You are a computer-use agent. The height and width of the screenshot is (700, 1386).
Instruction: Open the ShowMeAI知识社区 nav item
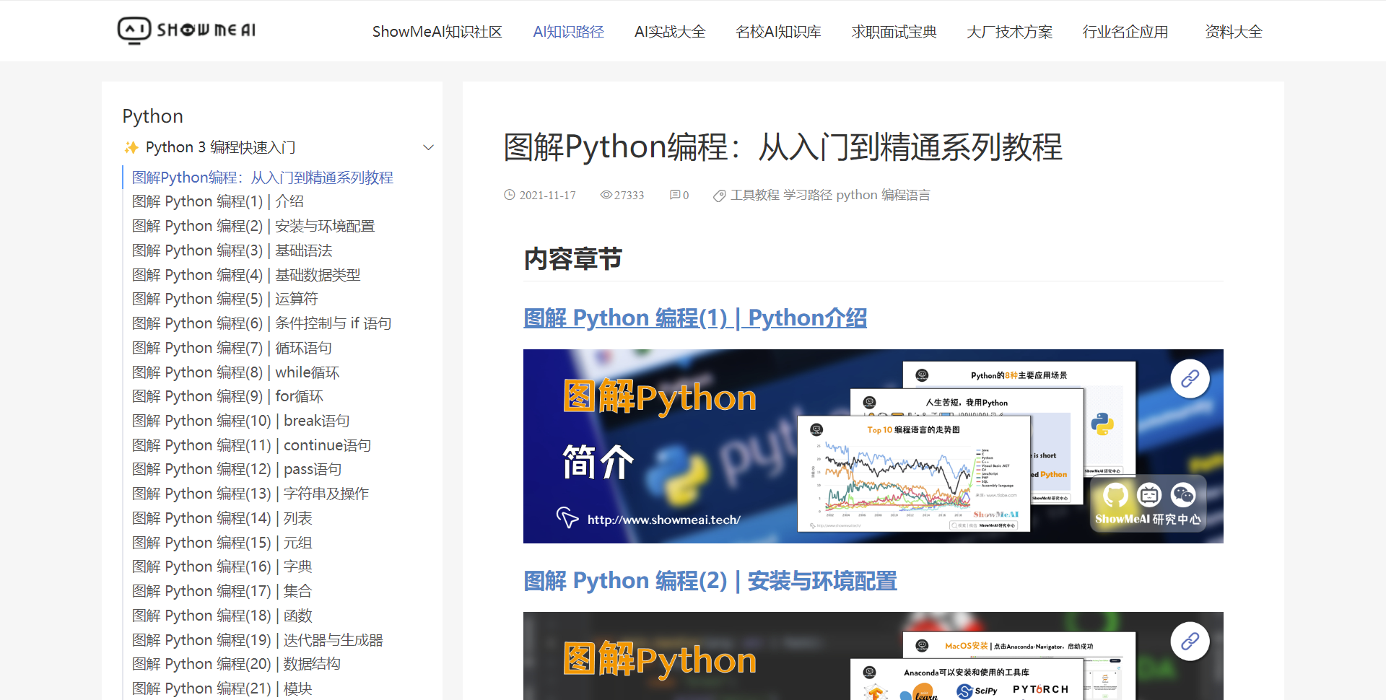(x=437, y=32)
